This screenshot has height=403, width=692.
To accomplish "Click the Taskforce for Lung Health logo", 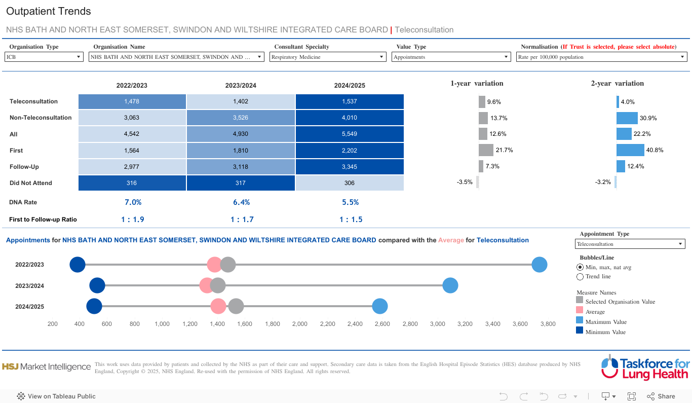I will click(645, 368).
